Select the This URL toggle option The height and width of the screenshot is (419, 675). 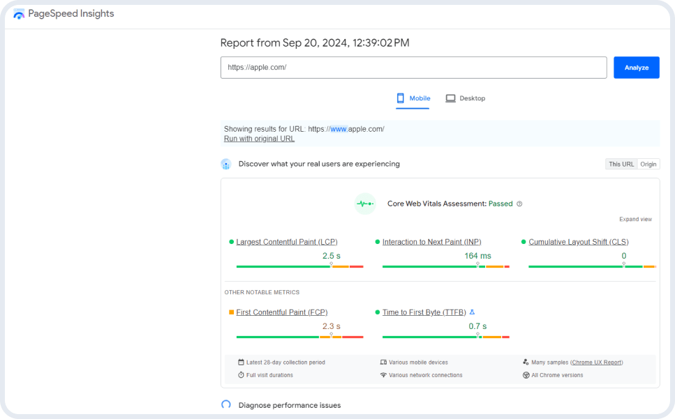[621, 164]
